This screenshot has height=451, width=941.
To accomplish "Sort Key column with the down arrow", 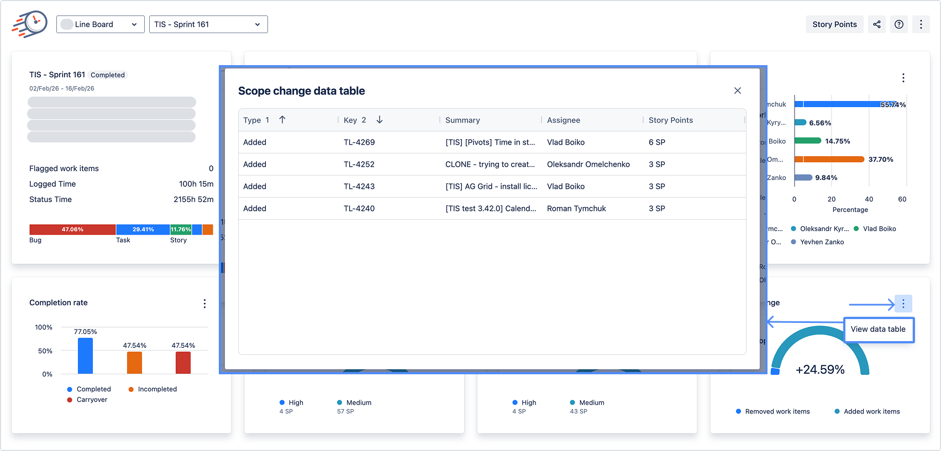I will (x=380, y=120).
